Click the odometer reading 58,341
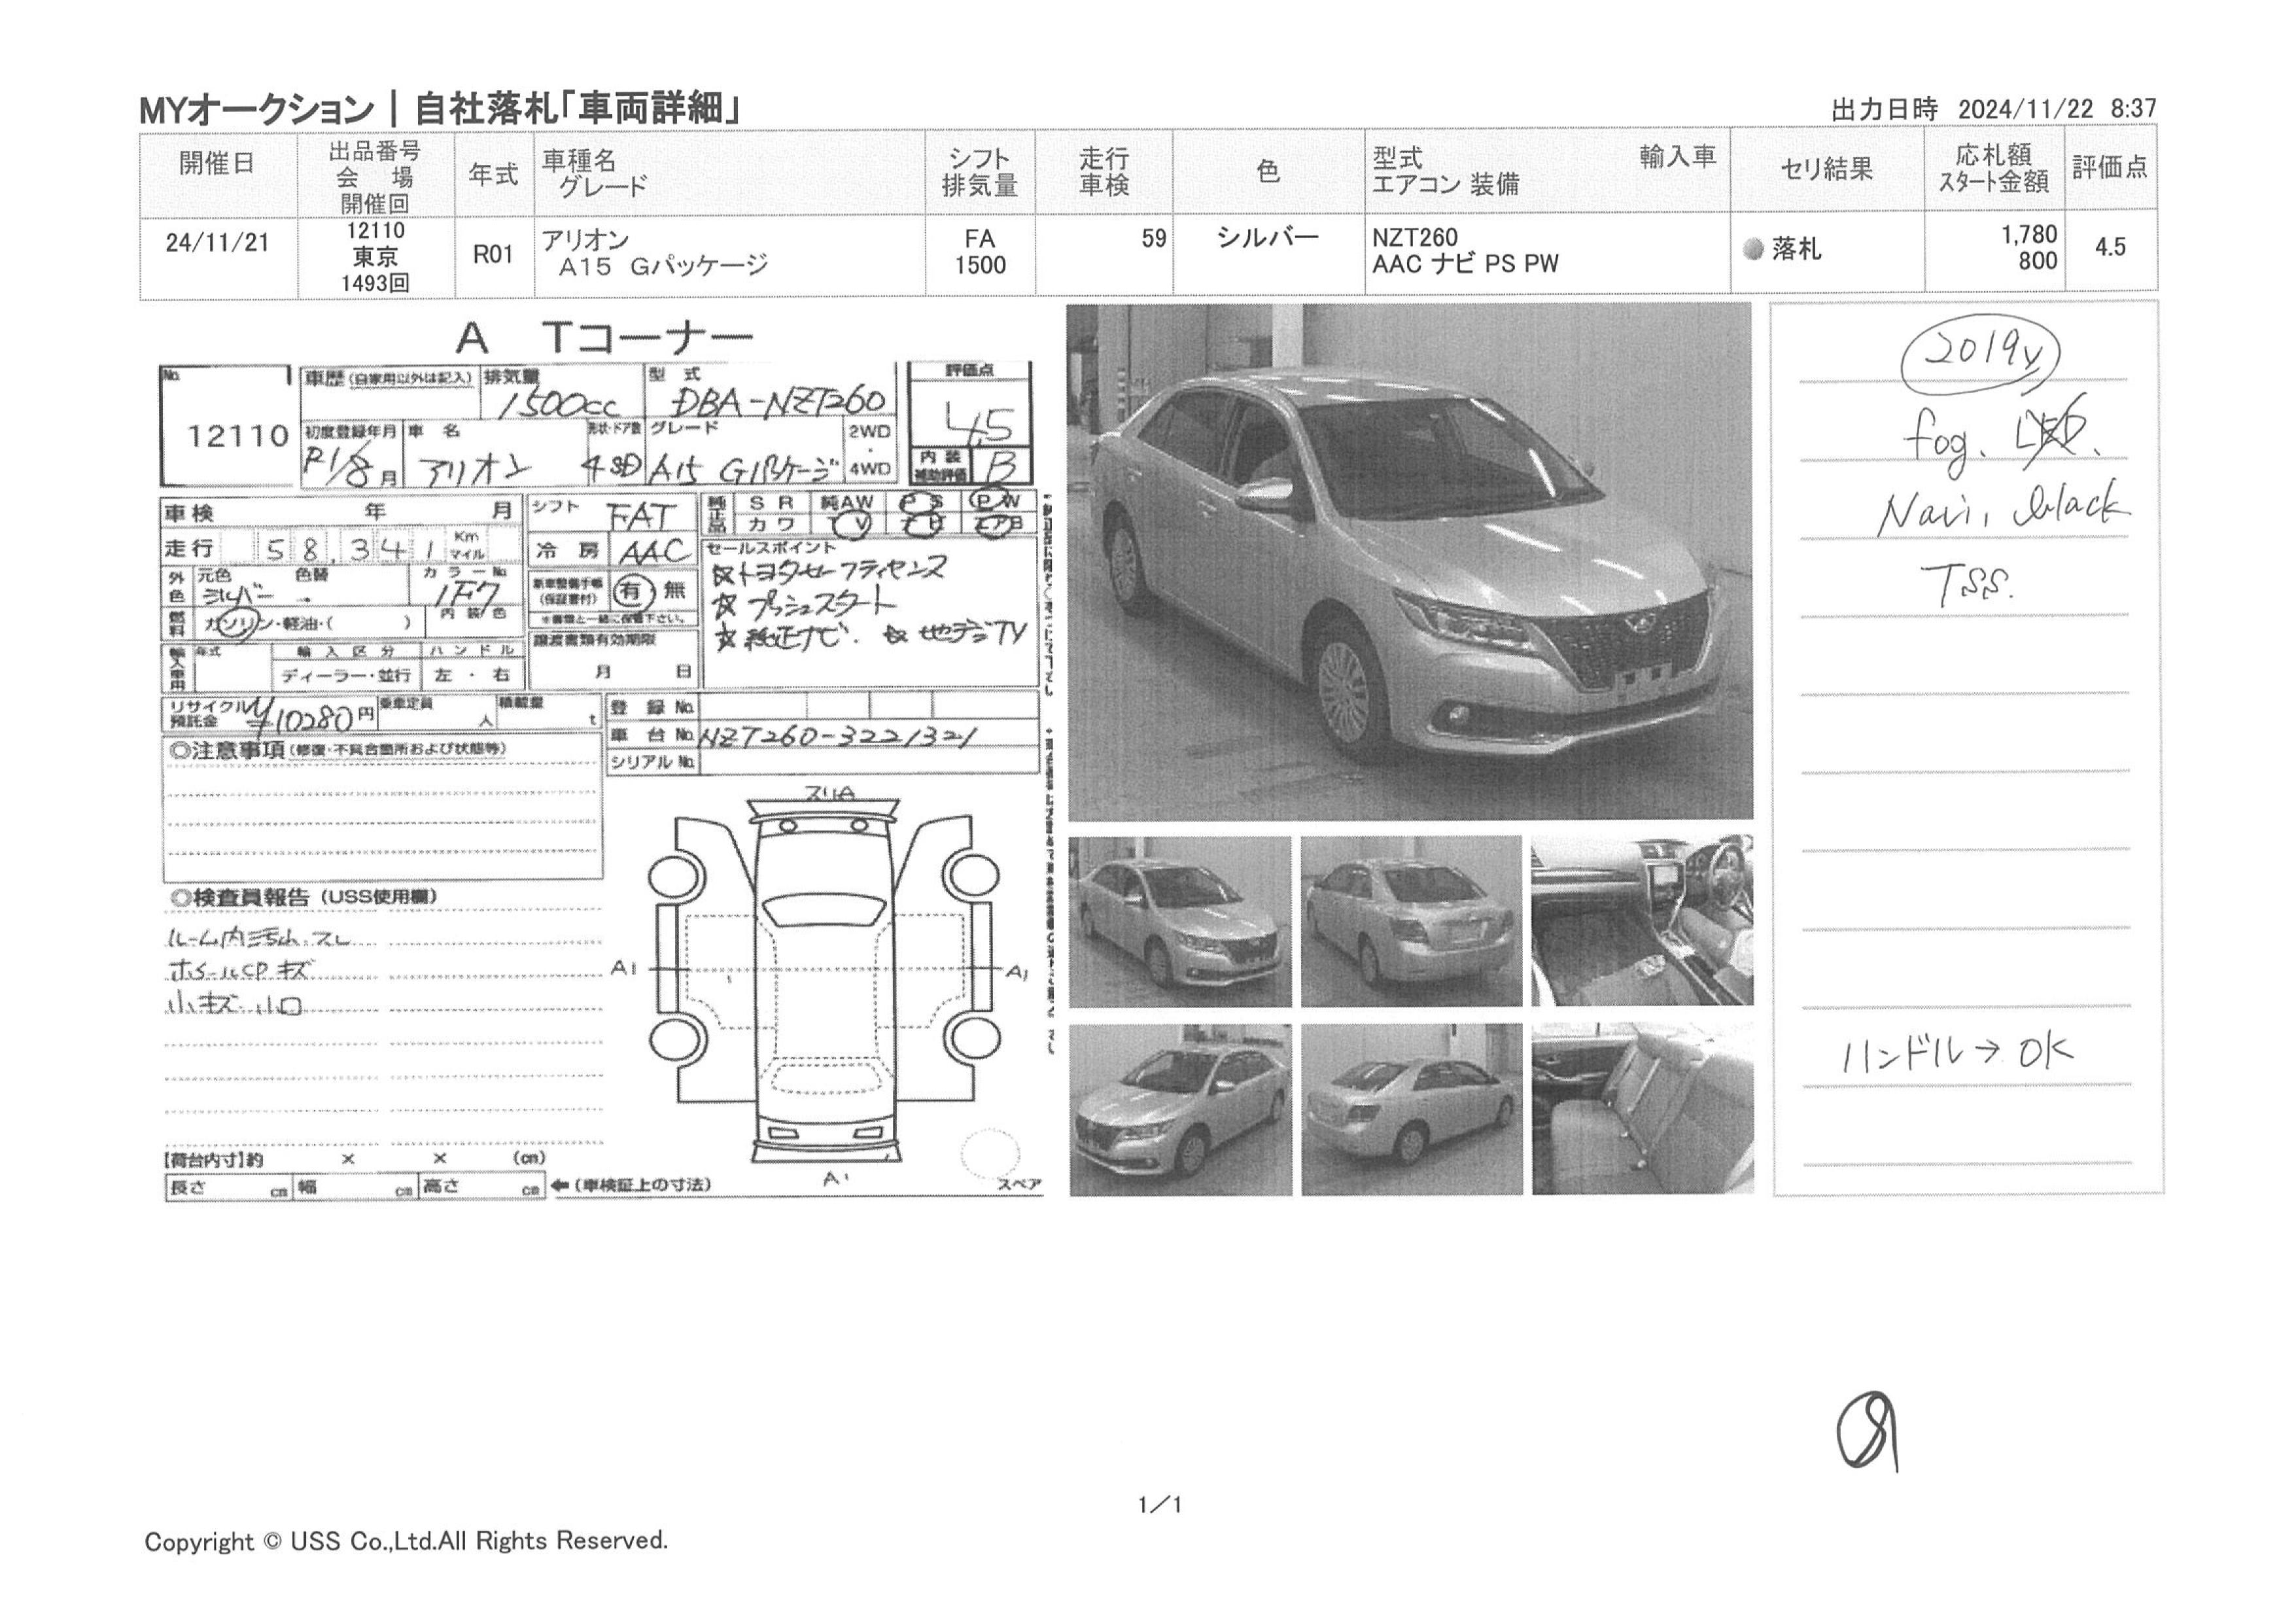This screenshot has width=2296, height=1623. [x=350, y=549]
